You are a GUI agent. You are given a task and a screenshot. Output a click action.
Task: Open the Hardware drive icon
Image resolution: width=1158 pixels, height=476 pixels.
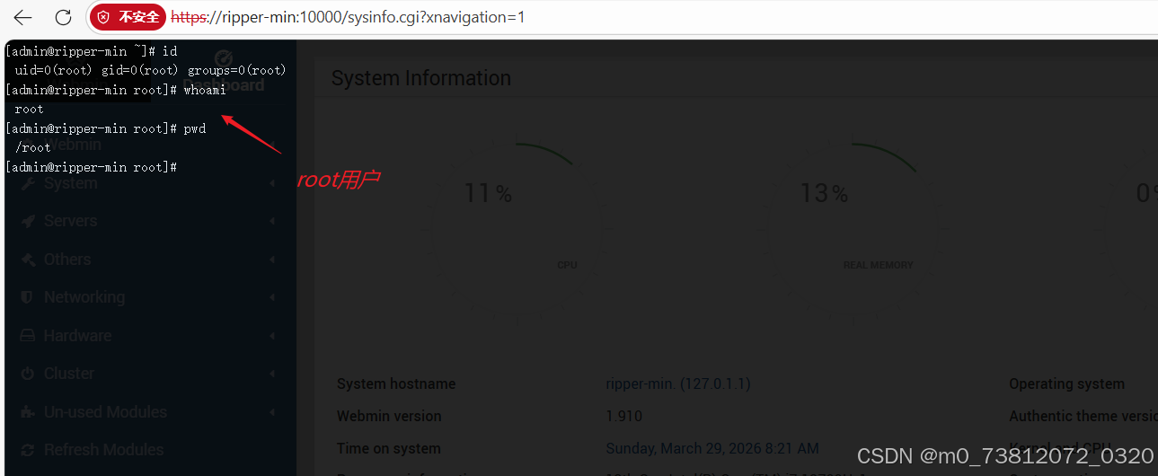coord(27,336)
